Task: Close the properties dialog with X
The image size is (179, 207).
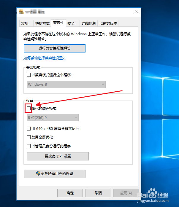Action: (x=137, y=12)
